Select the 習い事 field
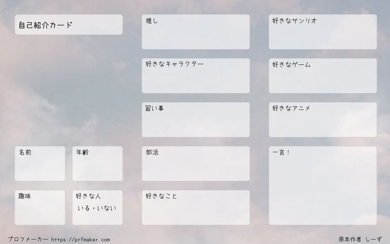390x244 pixels. tap(196, 120)
